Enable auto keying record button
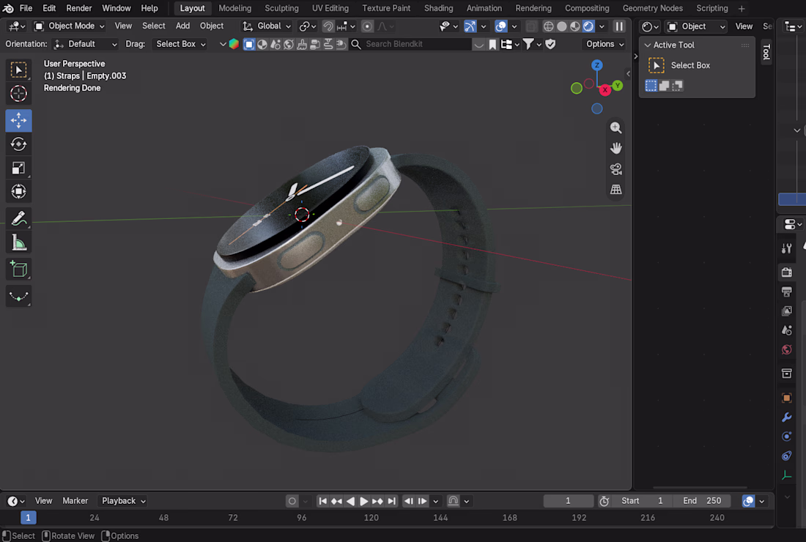 point(292,501)
